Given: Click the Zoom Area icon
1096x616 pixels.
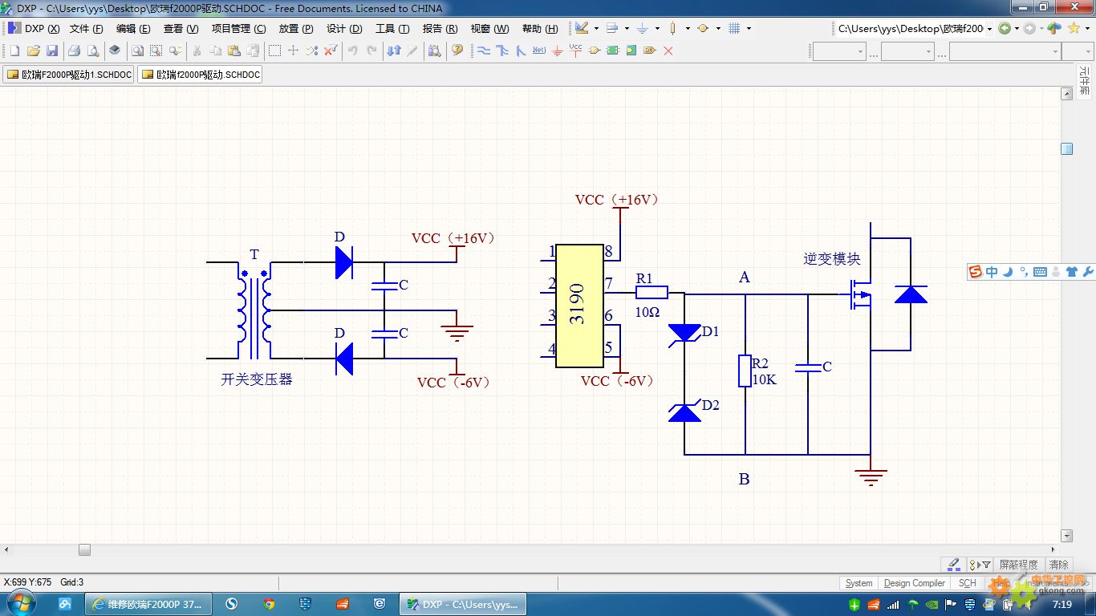Looking at the screenshot, I should coord(156,51).
